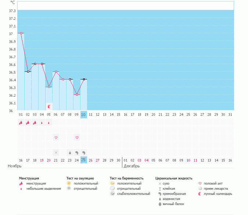
Task: Click the intercourse heart icon on day 09
Action: pyautogui.click(x=77, y=138)
